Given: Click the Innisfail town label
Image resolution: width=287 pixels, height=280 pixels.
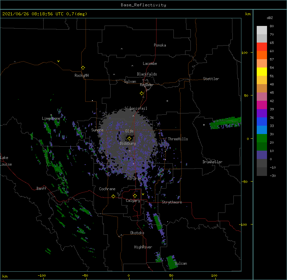Looking at the screenshot, I should (138, 108).
